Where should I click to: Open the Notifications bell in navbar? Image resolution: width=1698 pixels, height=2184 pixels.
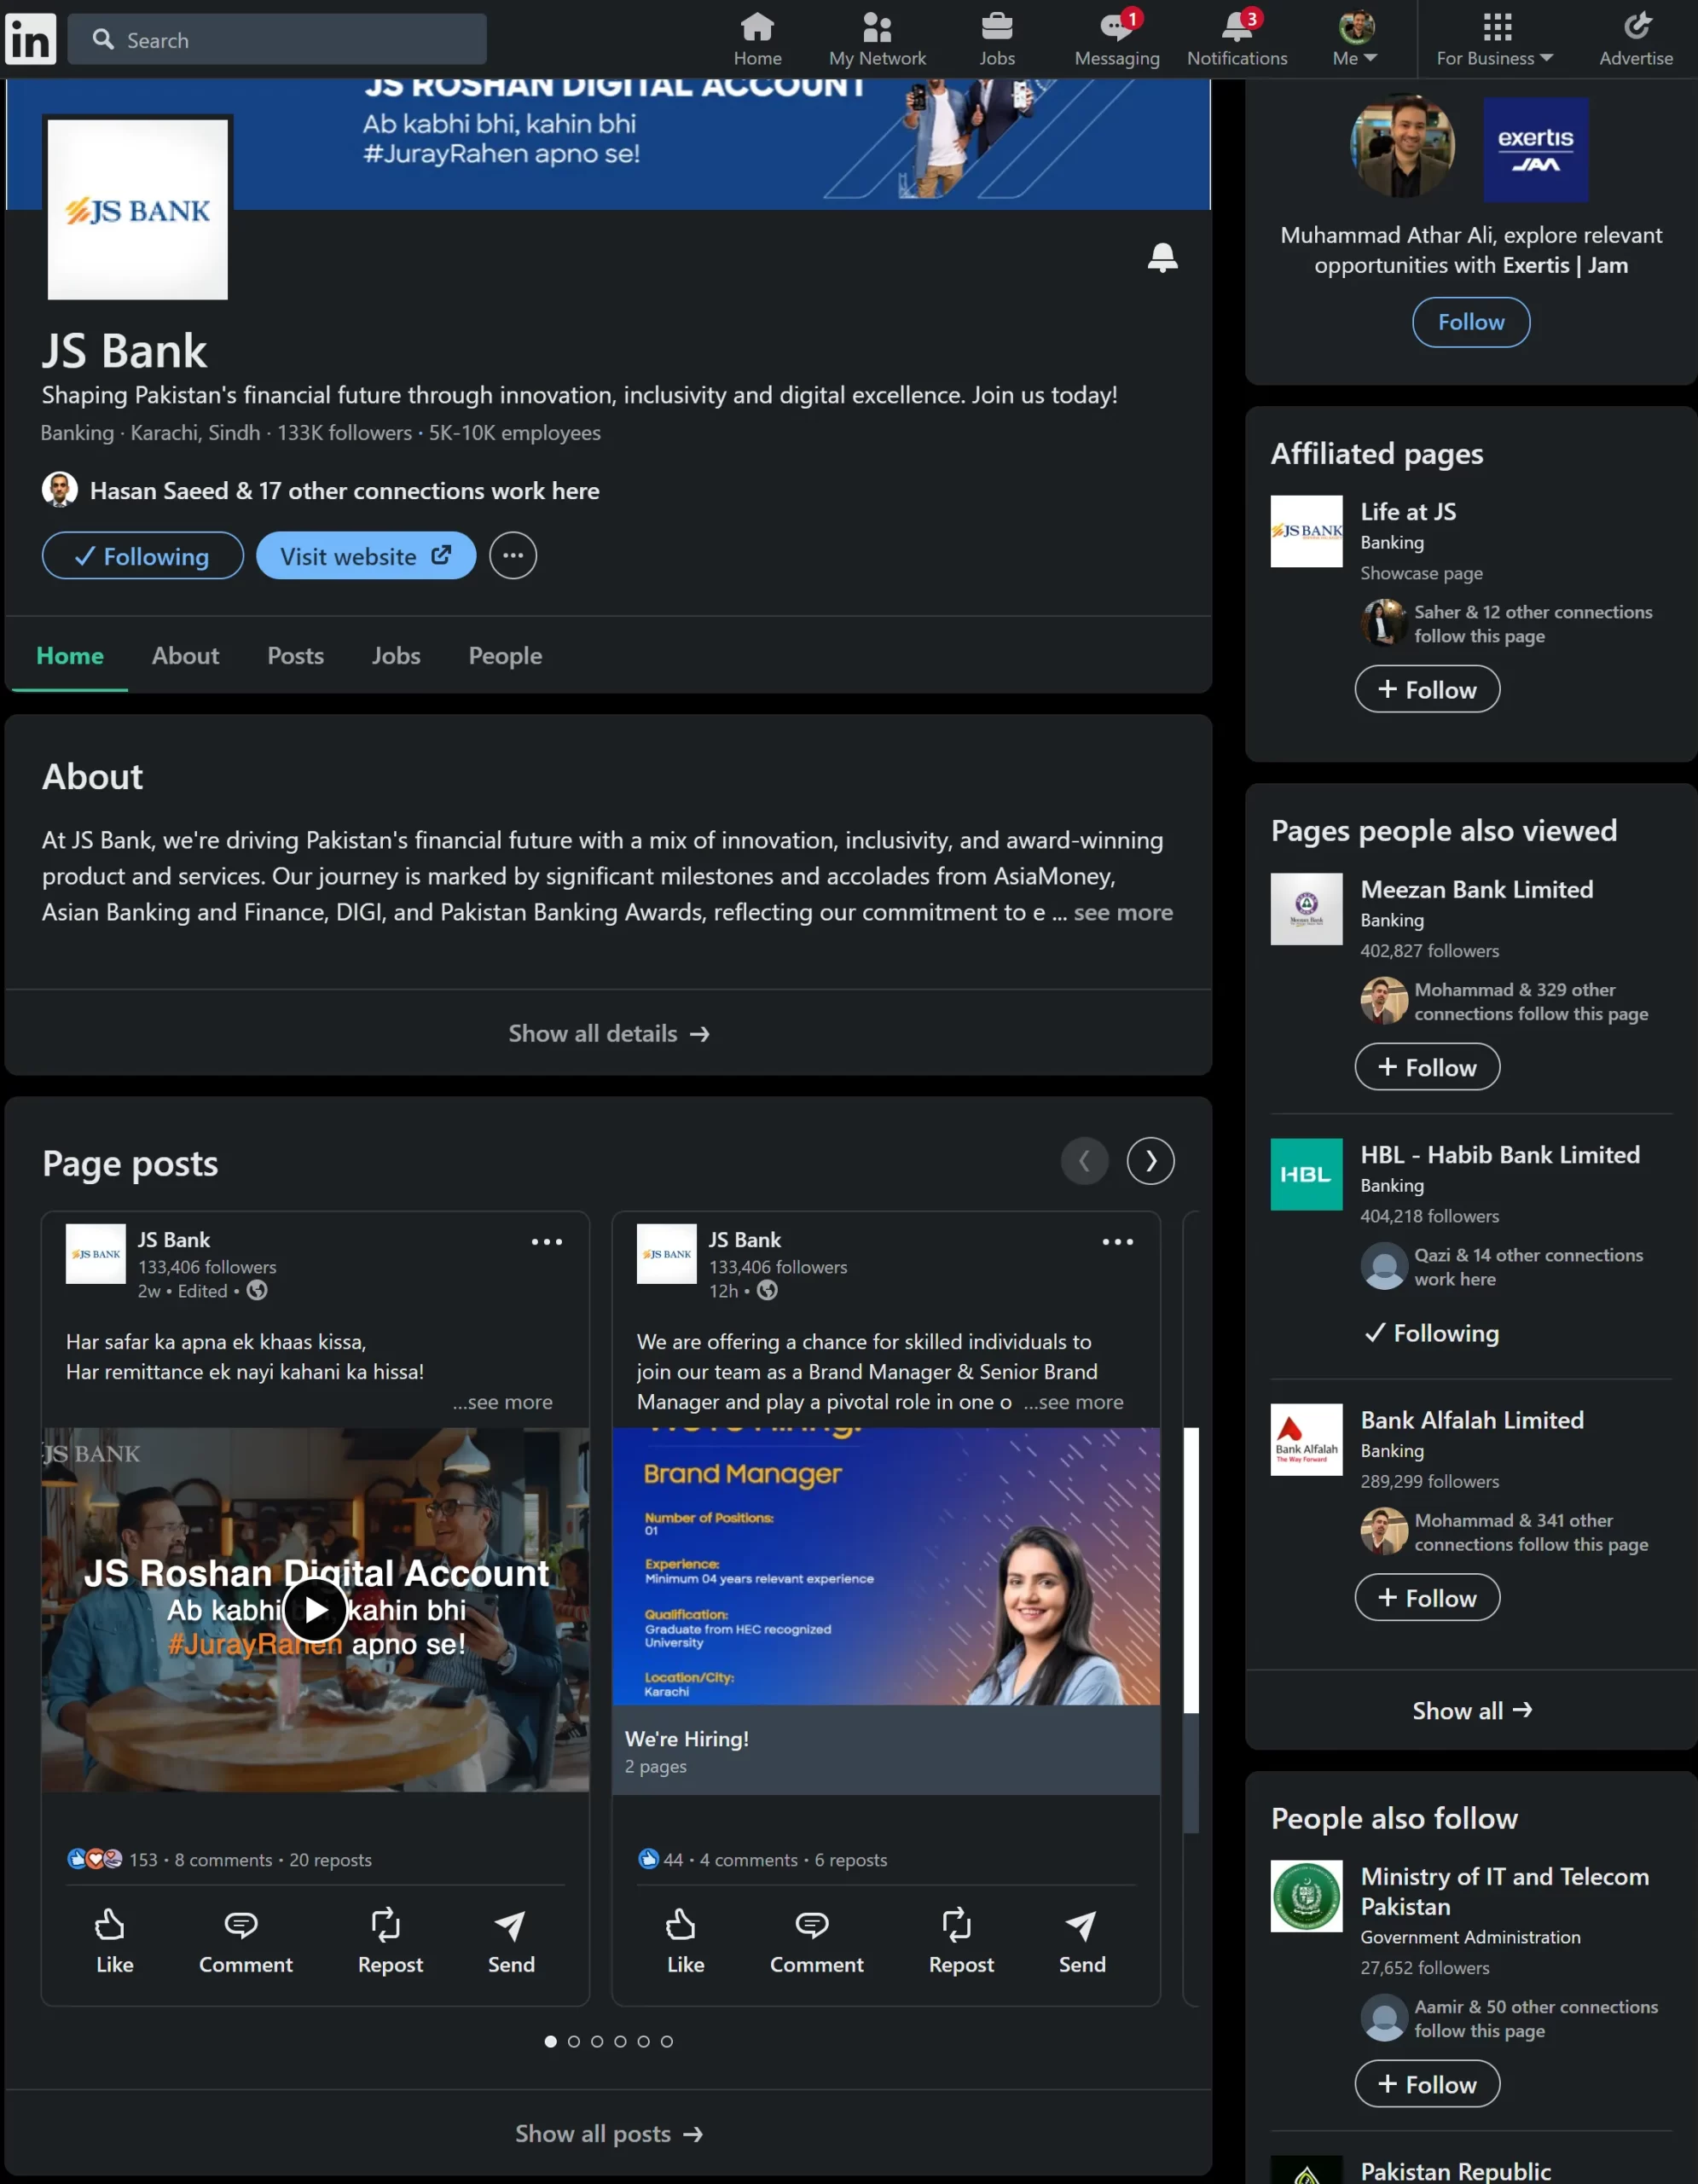point(1237,28)
